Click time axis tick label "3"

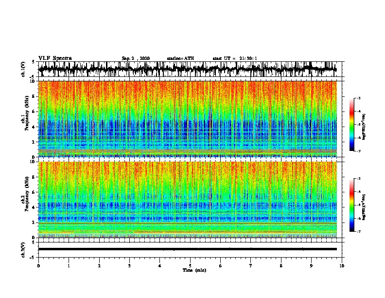[129, 266]
